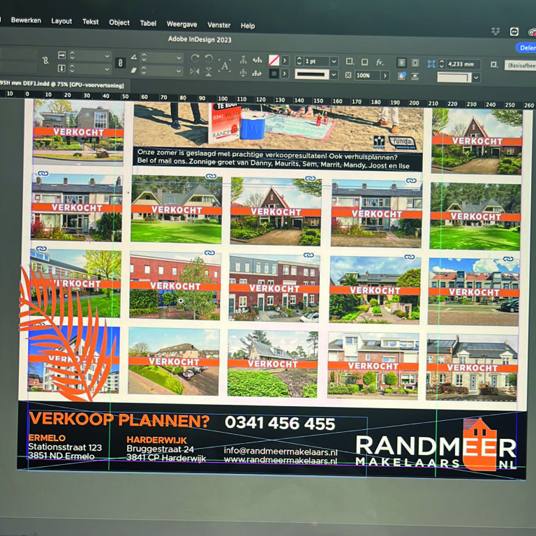Click the 4,233 mm corner size field
Screen dimensions: 536x536
coord(463,64)
